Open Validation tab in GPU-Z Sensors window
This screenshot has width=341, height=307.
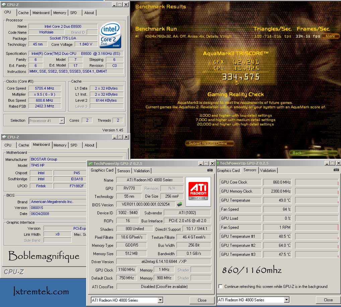tap(268, 171)
